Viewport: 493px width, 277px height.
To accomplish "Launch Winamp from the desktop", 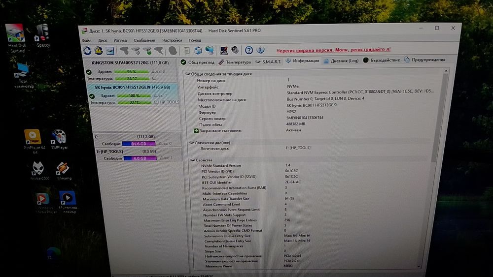I will pyautogui.click(x=63, y=171).
